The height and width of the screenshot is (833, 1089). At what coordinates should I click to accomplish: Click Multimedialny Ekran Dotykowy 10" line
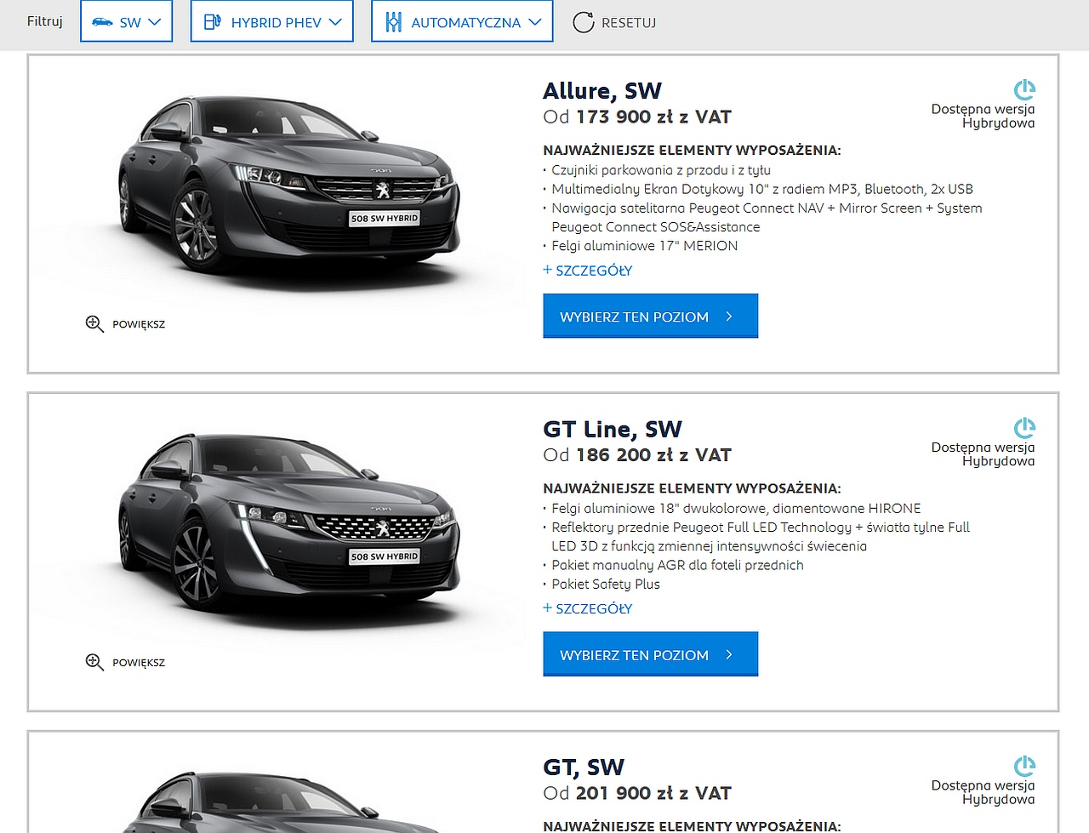[762, 189]
